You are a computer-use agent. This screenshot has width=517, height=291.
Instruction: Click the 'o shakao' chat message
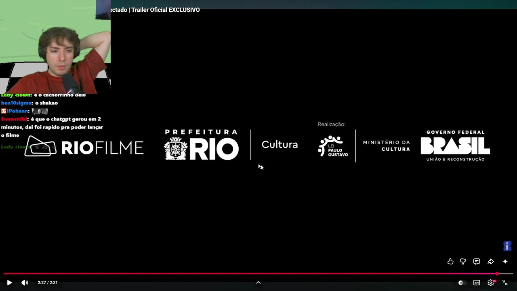[46, 103]
